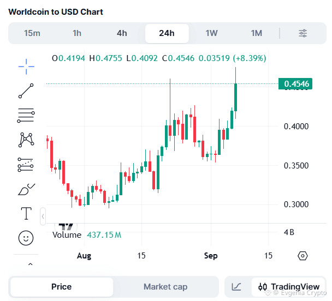Click the 0.4546 current price label
This screenshot has width=332, height=301.
pyautogui.click(x=295, y=84)
